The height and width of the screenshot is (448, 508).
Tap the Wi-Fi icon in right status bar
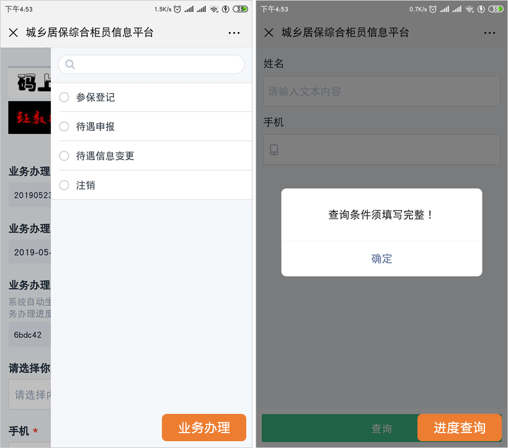coord(470,9)
